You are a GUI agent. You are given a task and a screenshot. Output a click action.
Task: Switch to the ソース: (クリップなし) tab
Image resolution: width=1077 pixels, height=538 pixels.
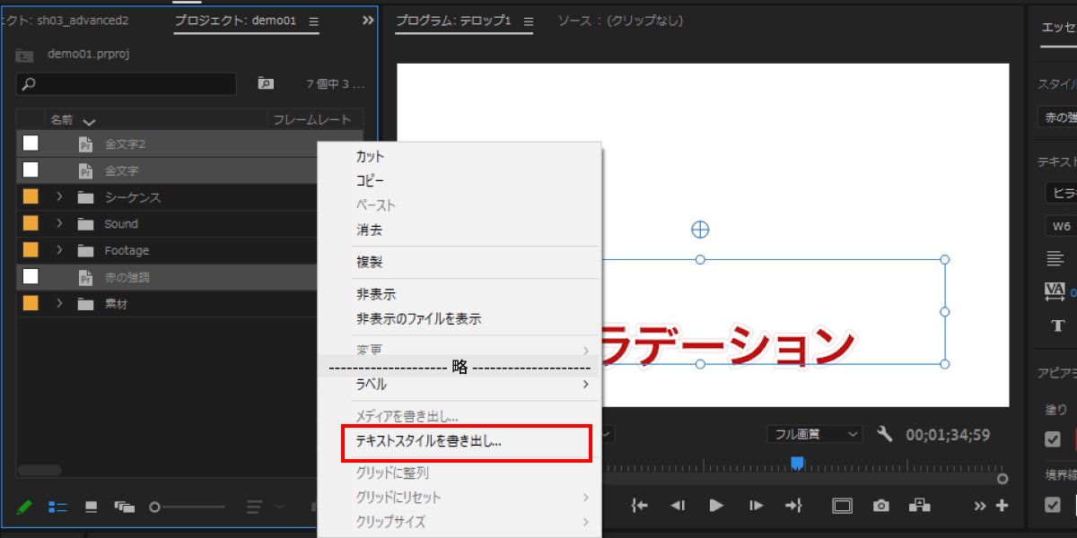(619, 20)
